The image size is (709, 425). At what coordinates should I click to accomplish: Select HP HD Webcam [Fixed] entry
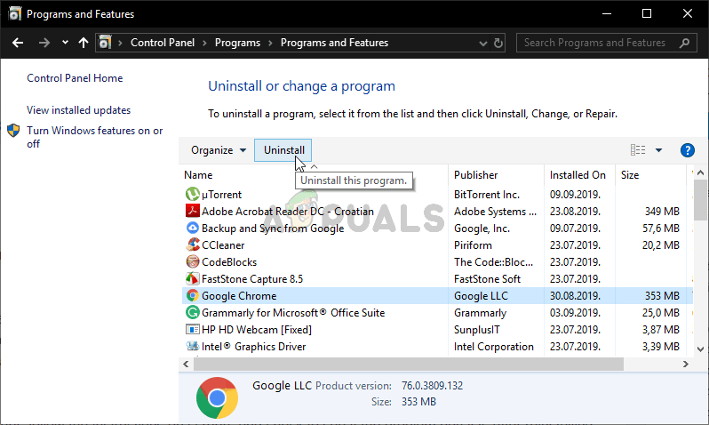click(257, 330)
